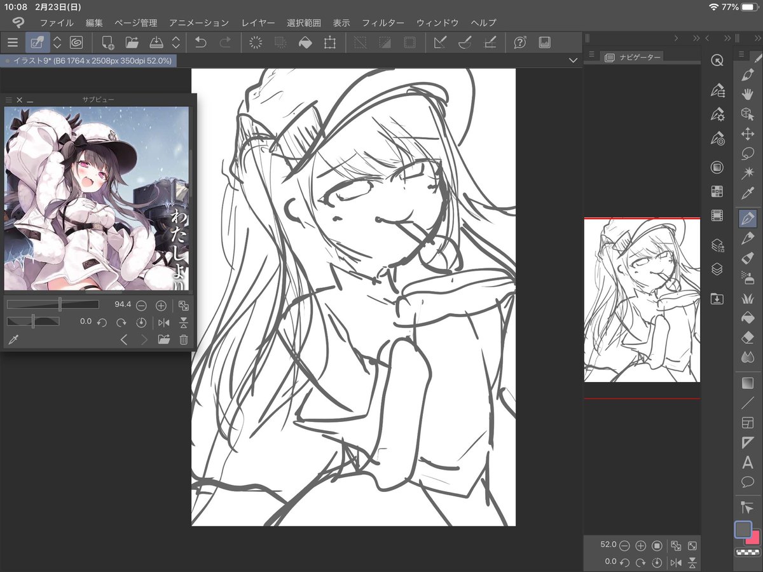The height and width of the screenshot is (572, 763).
Task: Open the Sub Tool palette icon
Action: click(717, 90)
